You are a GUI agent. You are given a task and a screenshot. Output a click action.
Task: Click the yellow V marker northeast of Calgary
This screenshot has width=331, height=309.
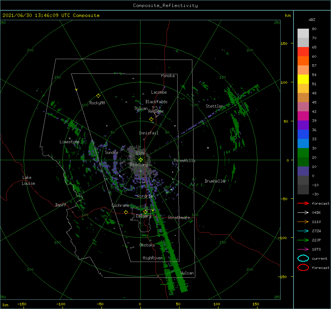153,210
